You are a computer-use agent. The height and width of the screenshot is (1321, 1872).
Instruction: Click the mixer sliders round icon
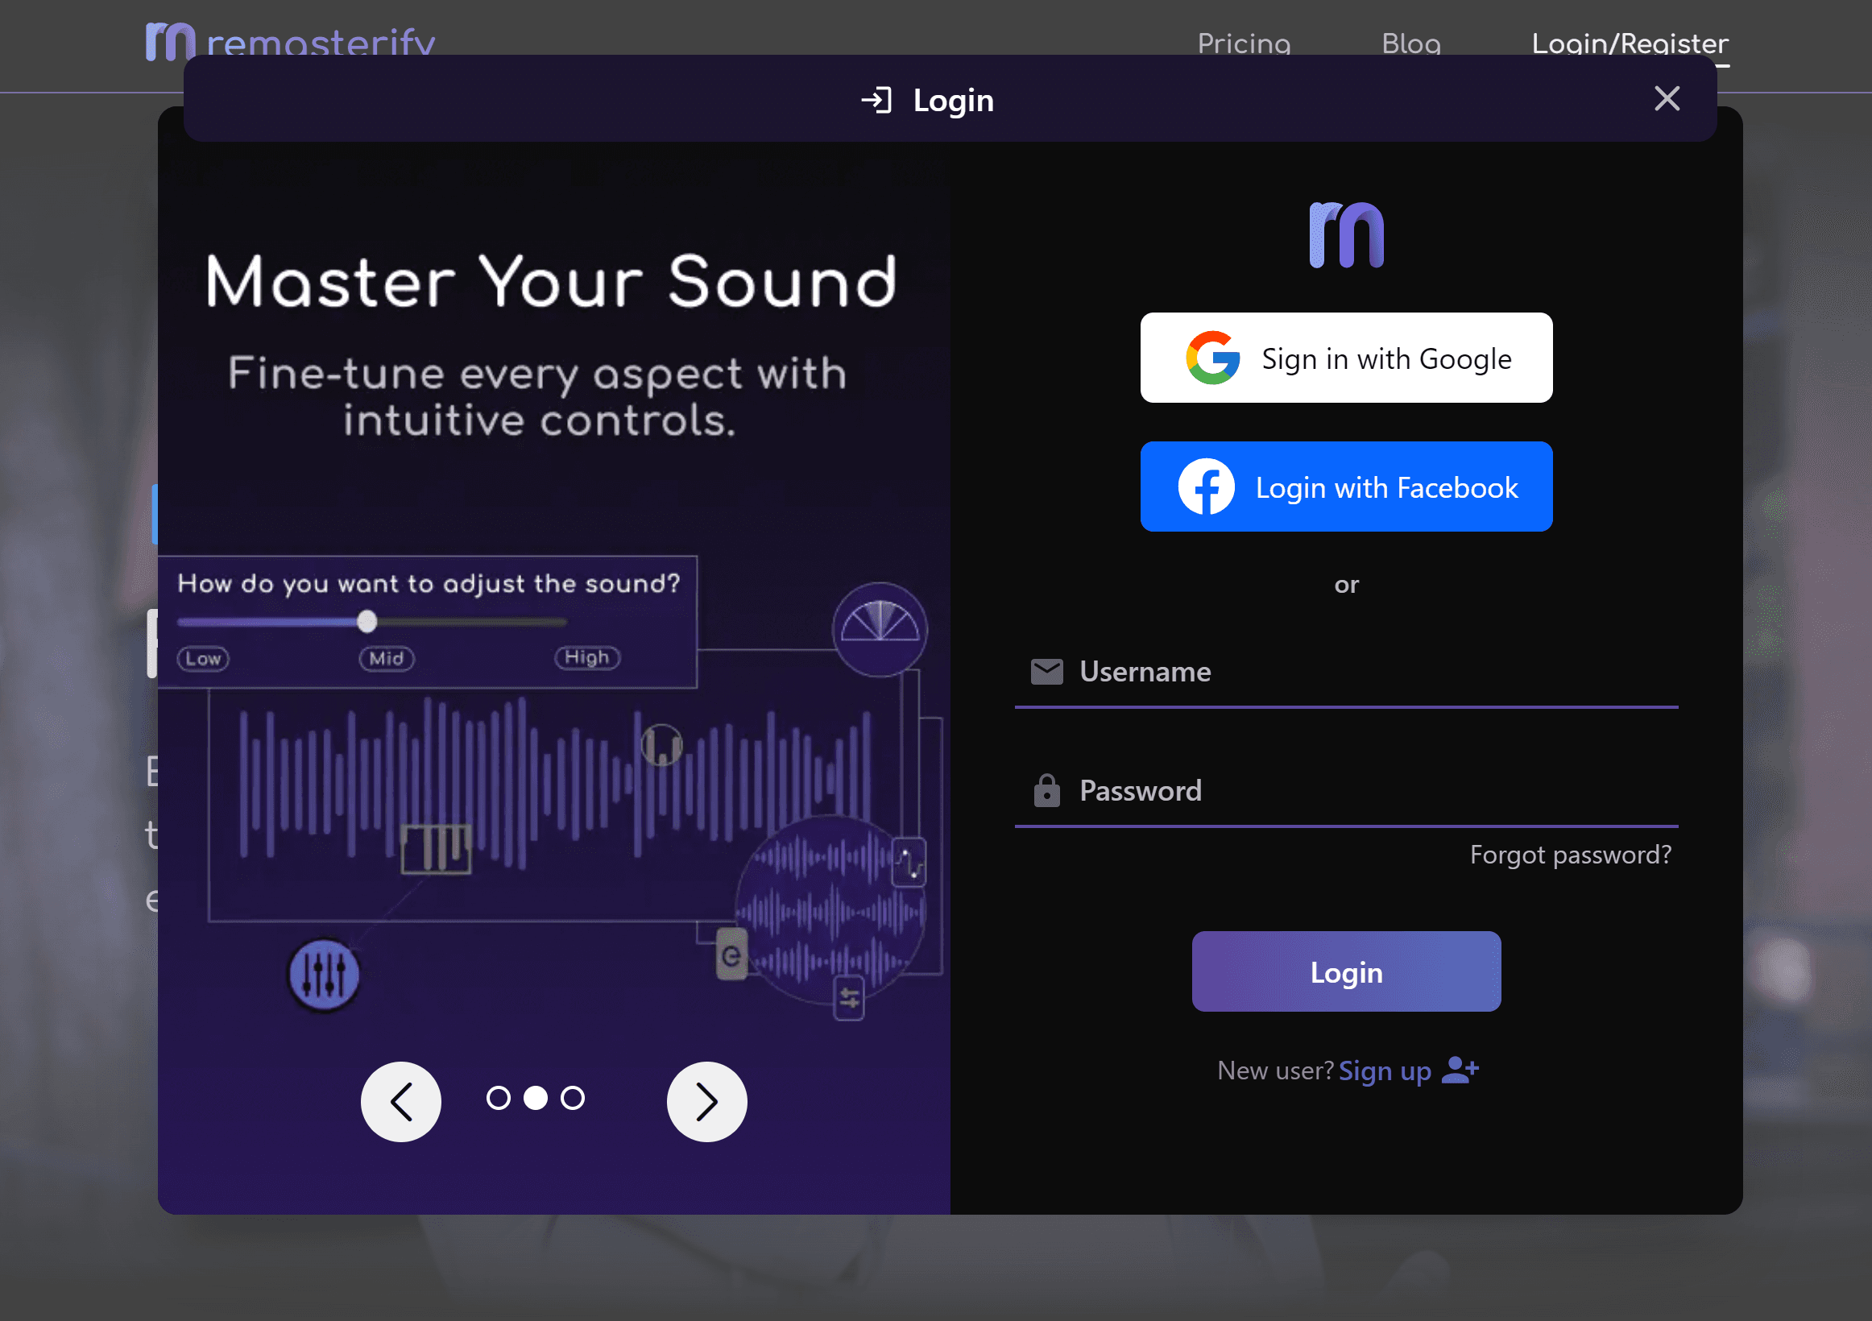(x=325, y=975)
